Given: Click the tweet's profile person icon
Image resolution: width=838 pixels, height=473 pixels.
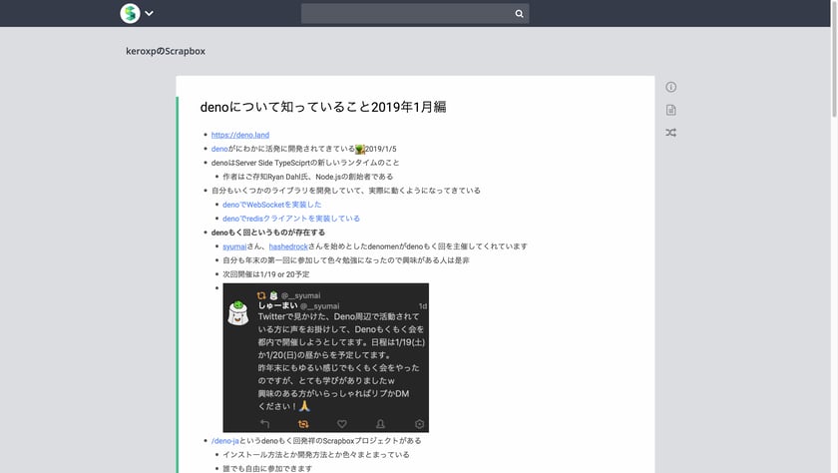Looking at the screenshot, I should (x=380, y=424).
